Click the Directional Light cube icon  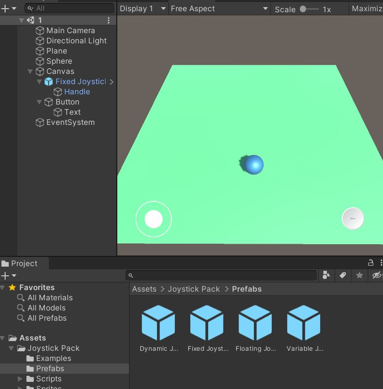pos(40,41)
